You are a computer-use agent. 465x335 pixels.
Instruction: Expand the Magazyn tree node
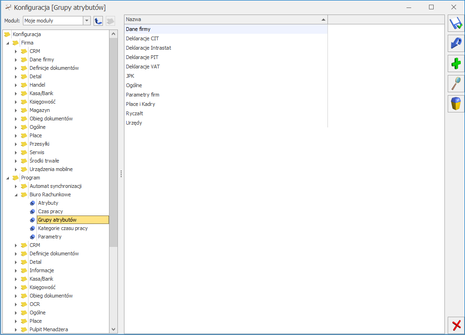pos(16,111)
